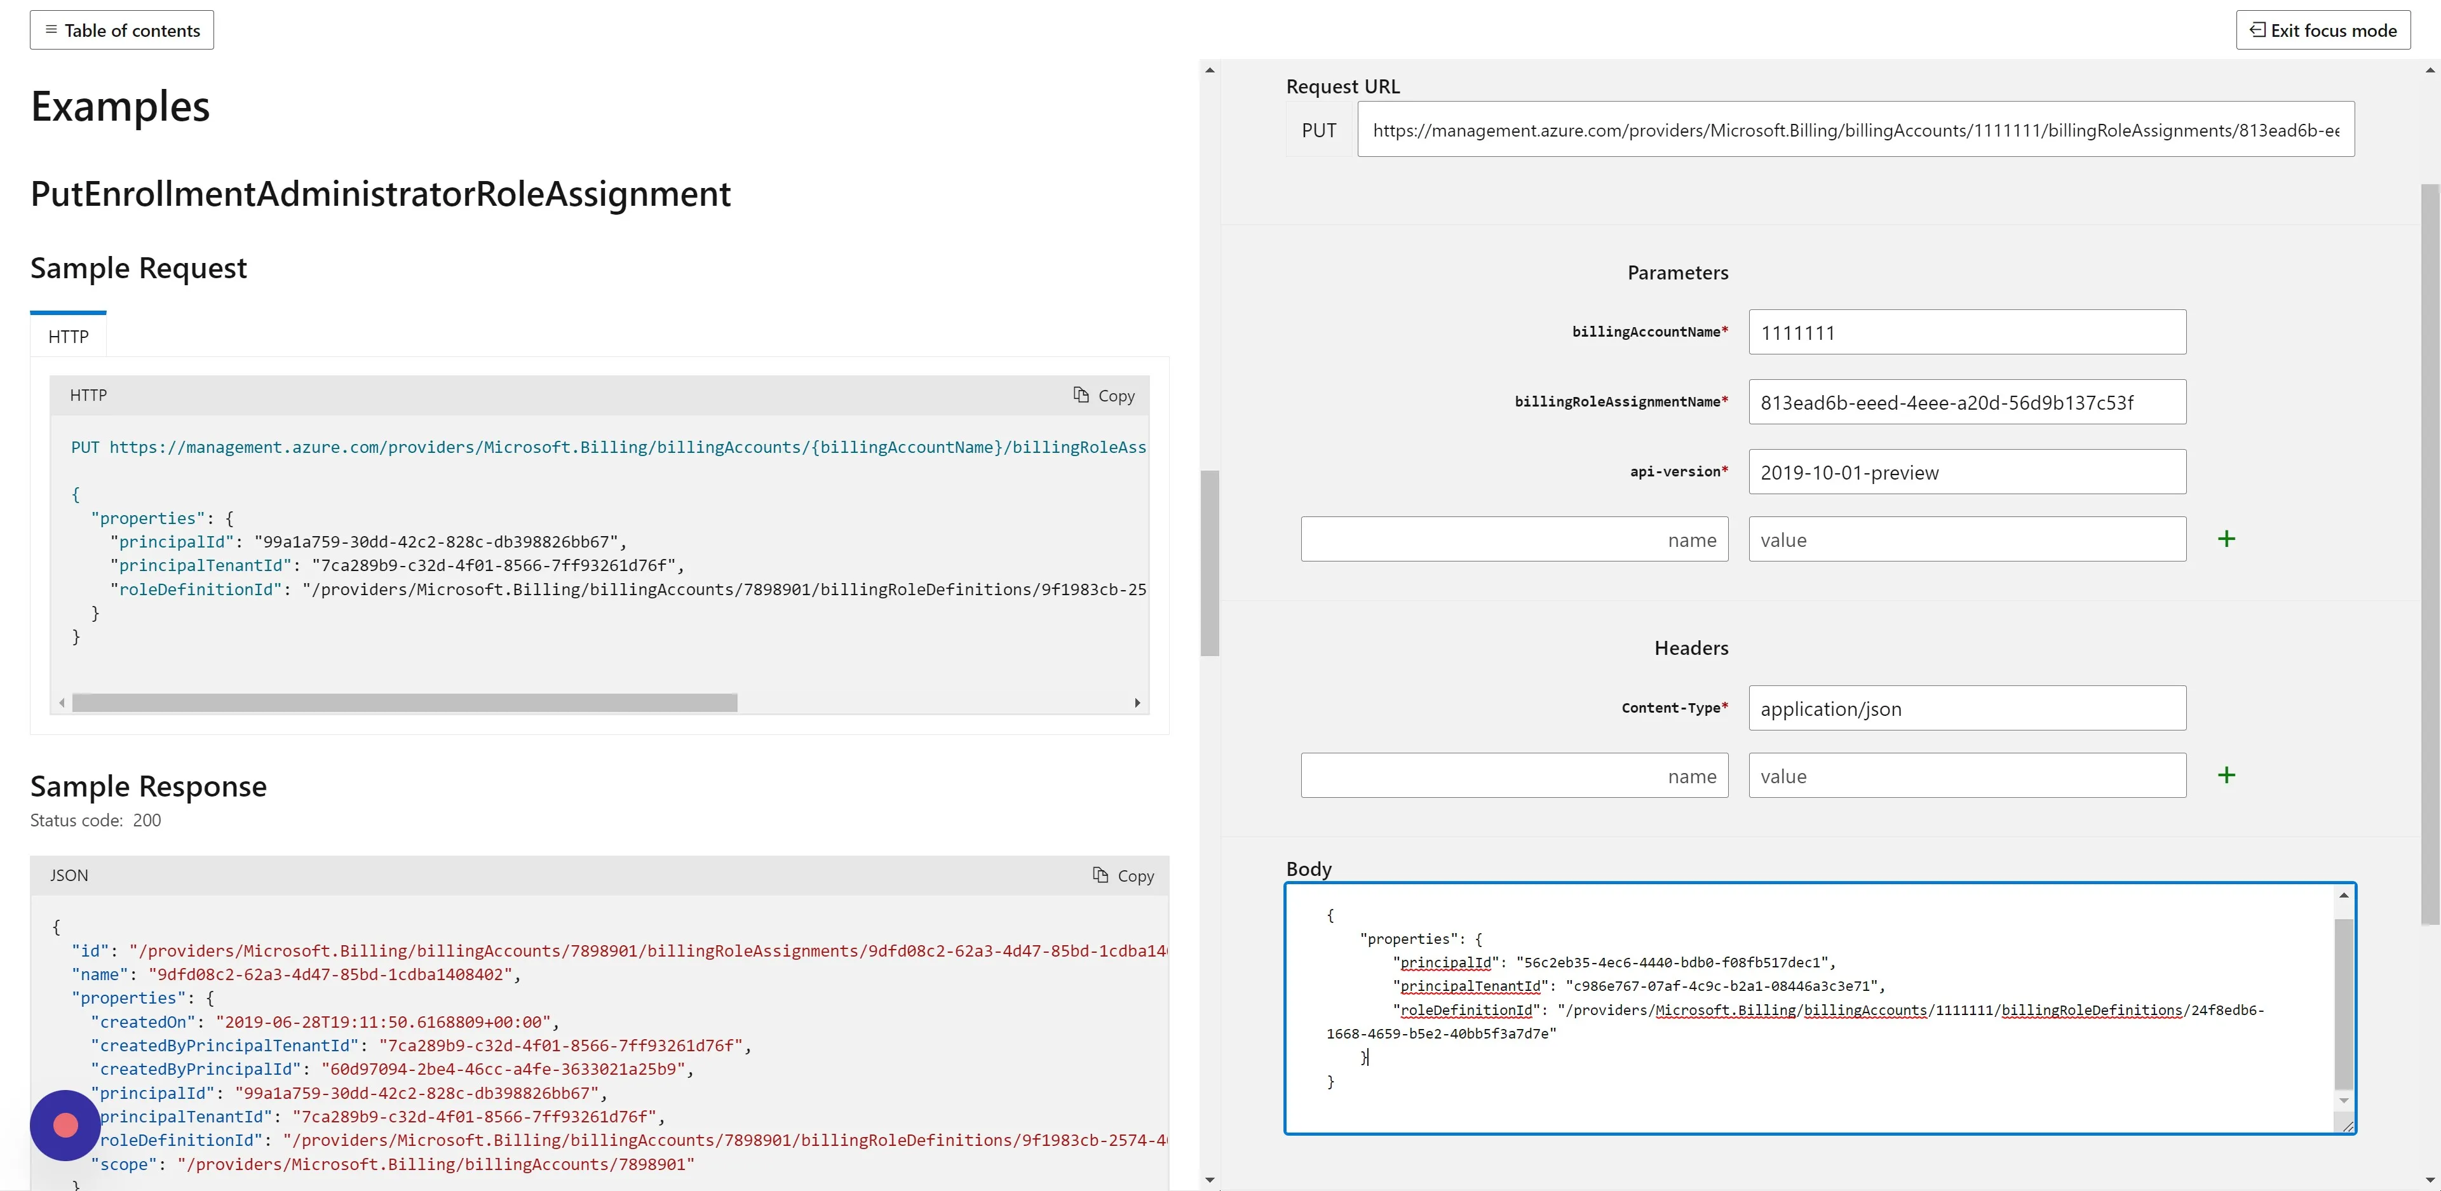The width and height of the screenshot is (2441, 1191).
Task: Click the Examples heading
Action: tap(120, 106)
